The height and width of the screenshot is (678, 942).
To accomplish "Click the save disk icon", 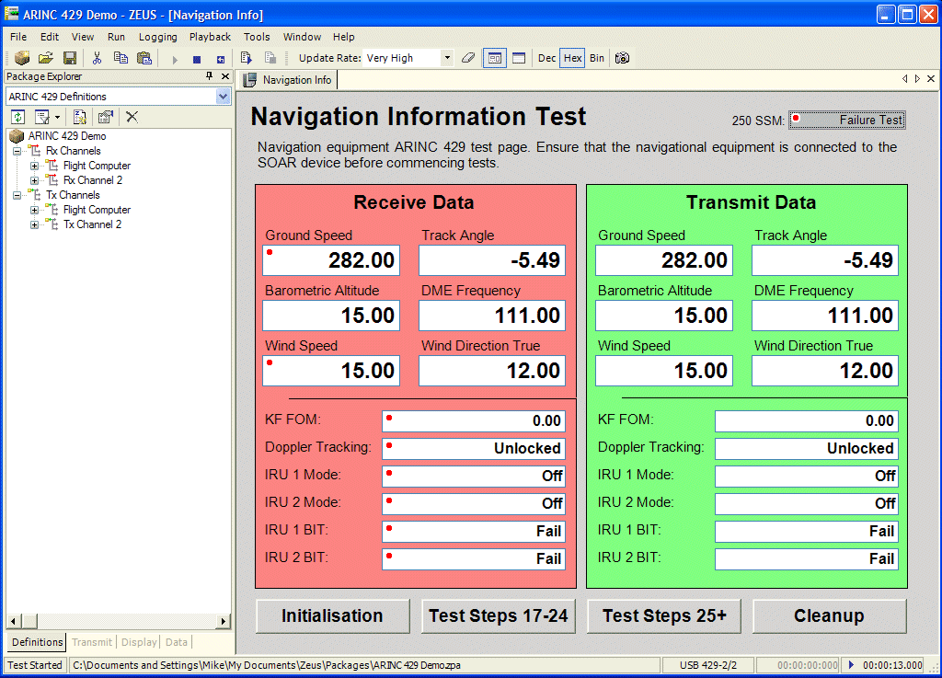I will [69, 58].
